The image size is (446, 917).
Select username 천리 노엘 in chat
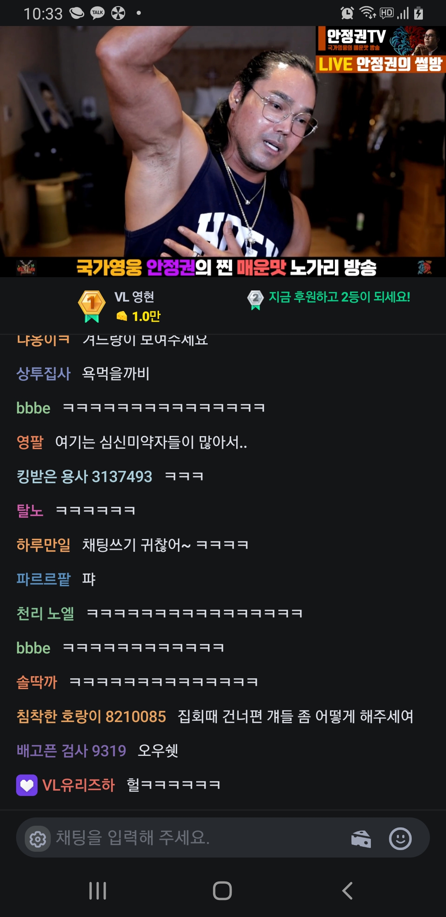pyautogui.click(x=45, y=613)
